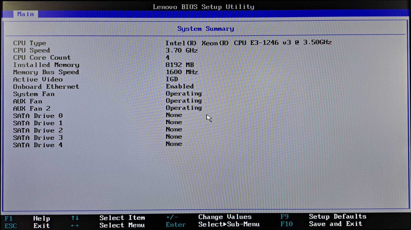Image resolution: width=411 pixels, height=230 pixels.
Task: Click the F10 Save and Exit hint
Action: click(x=321, y=224)
